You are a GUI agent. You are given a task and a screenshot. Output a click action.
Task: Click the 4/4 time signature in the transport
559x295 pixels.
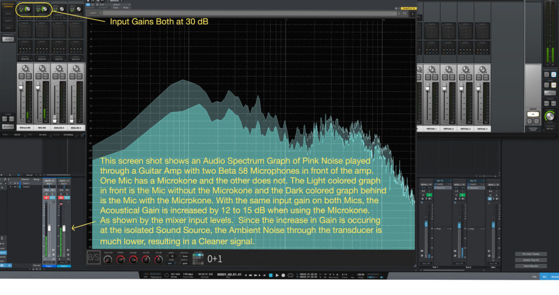point(344,275)
